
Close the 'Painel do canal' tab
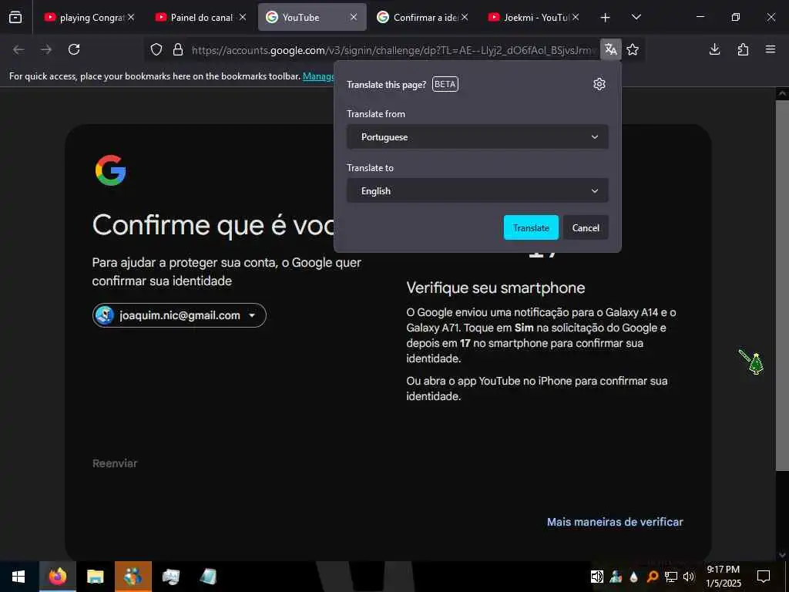pos(243,17)
